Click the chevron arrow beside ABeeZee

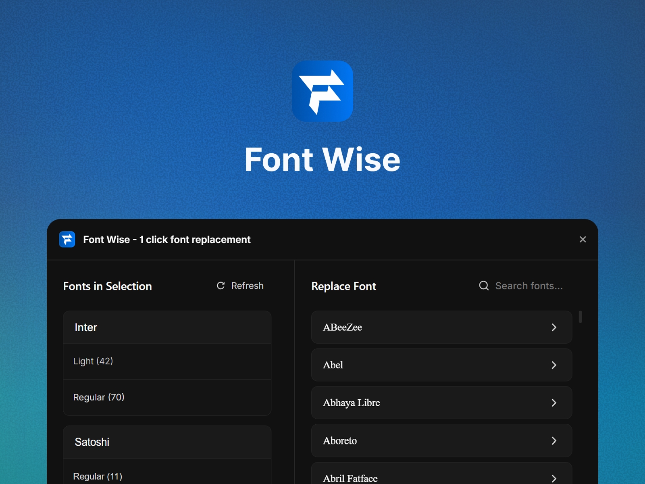554,328
